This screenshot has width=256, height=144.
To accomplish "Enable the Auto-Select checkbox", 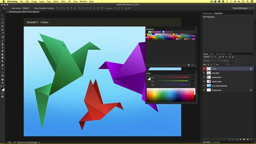I will (x=10, y=8).
